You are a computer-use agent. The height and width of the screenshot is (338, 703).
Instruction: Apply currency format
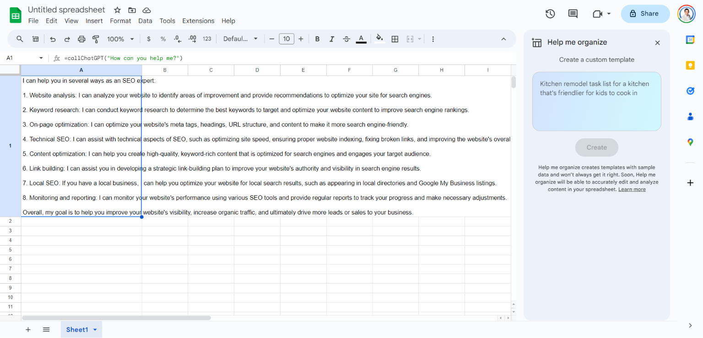[x=148, y=39]
